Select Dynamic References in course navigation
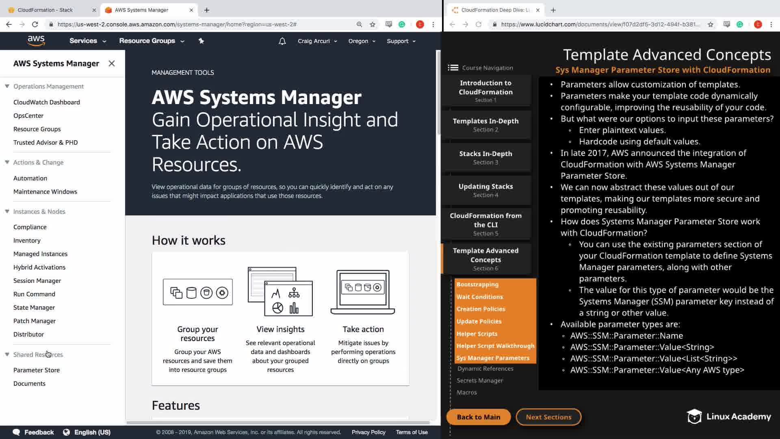This screenshot has height=439, width=780. (485, 369)
